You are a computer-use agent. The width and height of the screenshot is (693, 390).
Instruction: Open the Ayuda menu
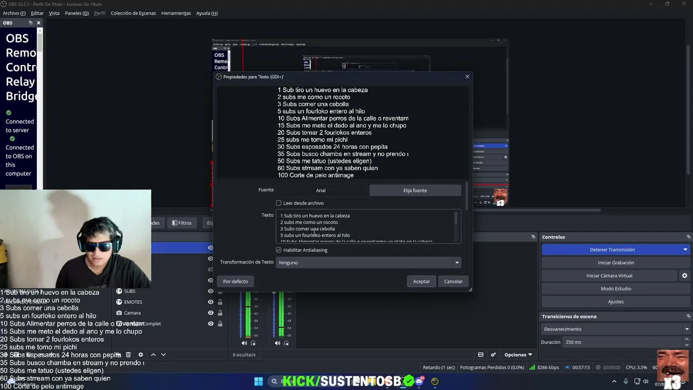(207, 13)
